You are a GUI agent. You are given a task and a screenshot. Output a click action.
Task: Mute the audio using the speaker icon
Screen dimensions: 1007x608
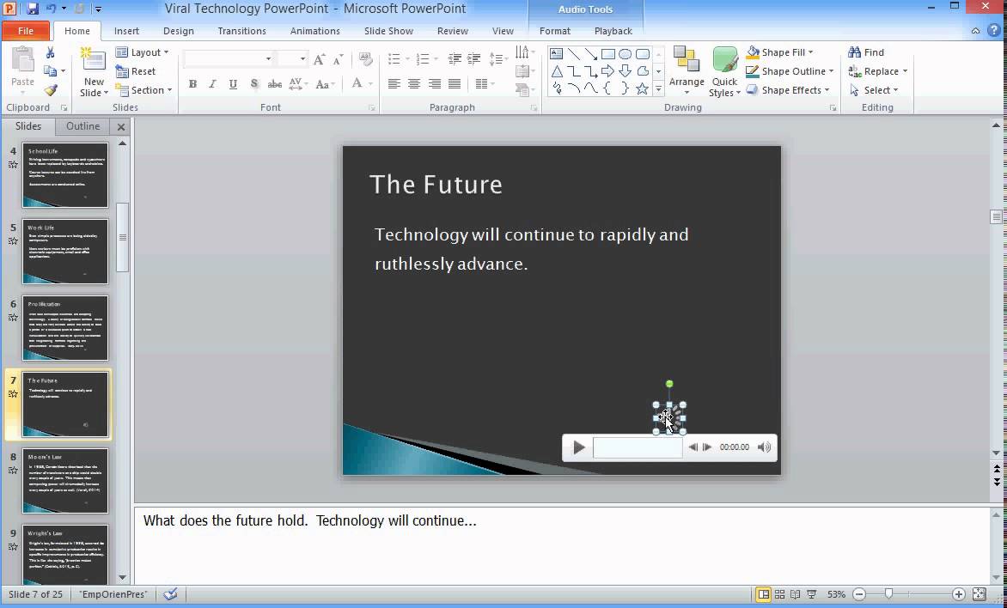point(765,447)
